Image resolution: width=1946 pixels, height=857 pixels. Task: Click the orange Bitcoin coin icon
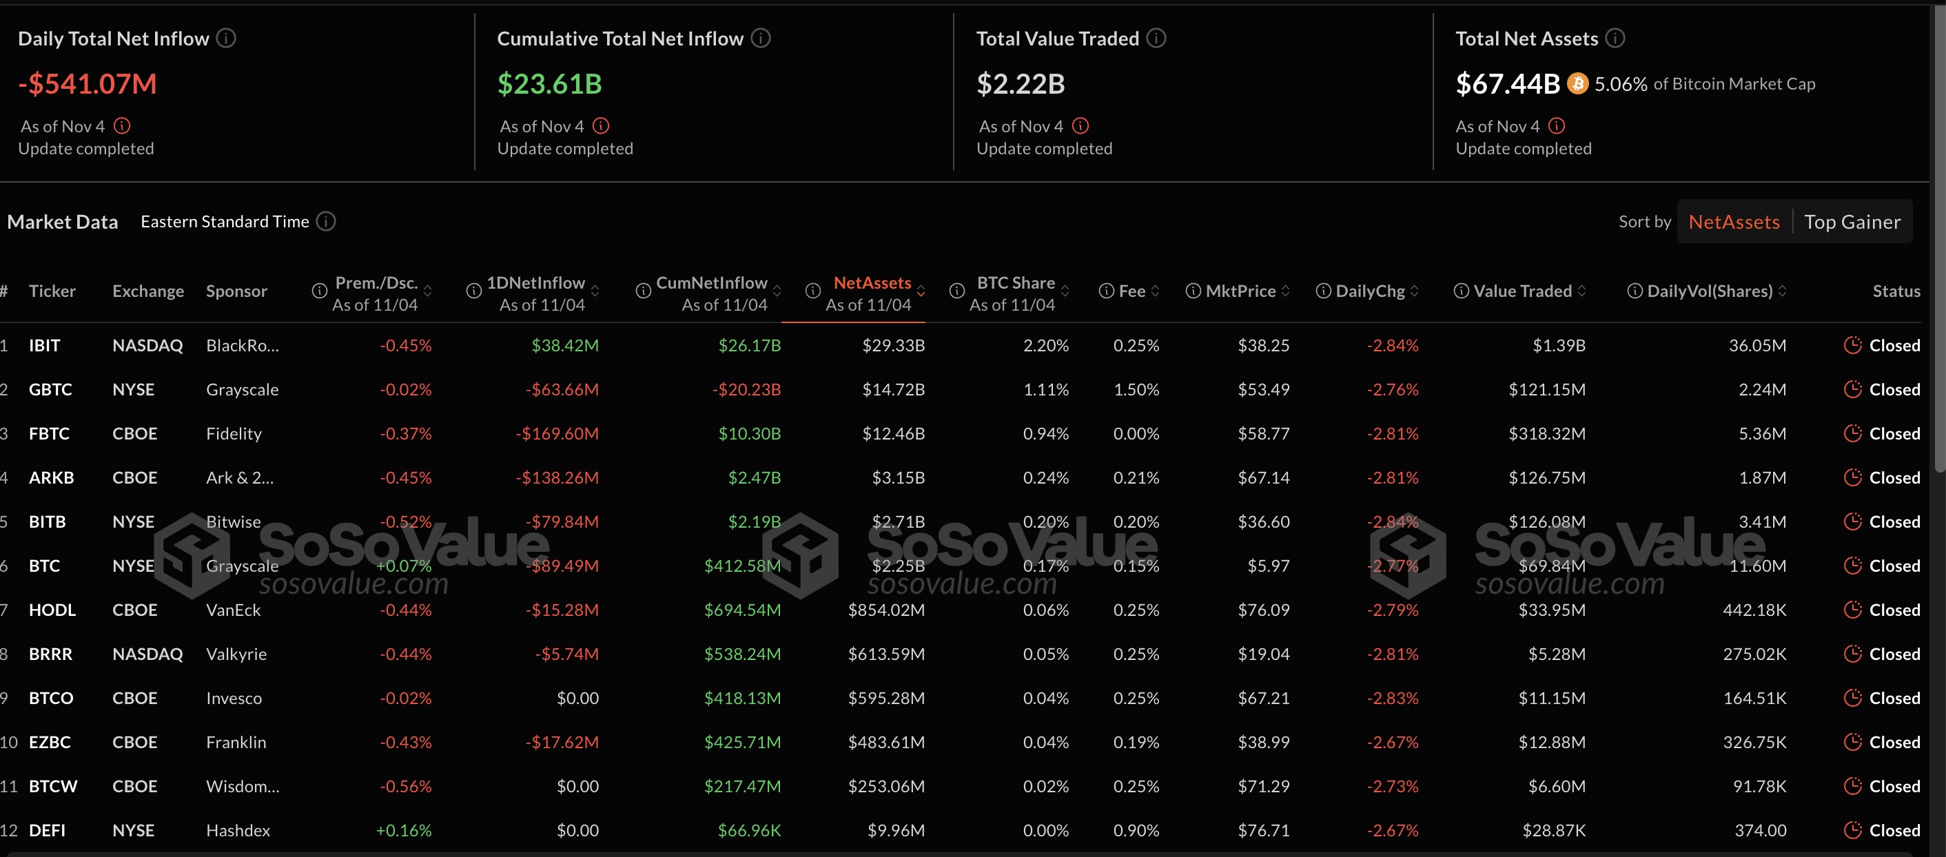1577,83
